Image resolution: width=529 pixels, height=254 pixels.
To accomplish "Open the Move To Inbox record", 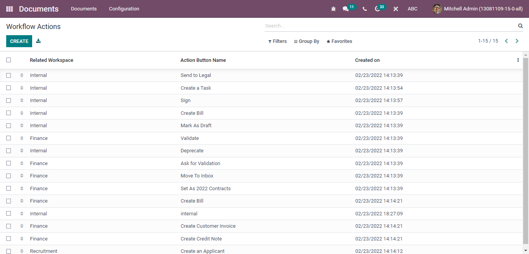I will [x=197, y=176].
